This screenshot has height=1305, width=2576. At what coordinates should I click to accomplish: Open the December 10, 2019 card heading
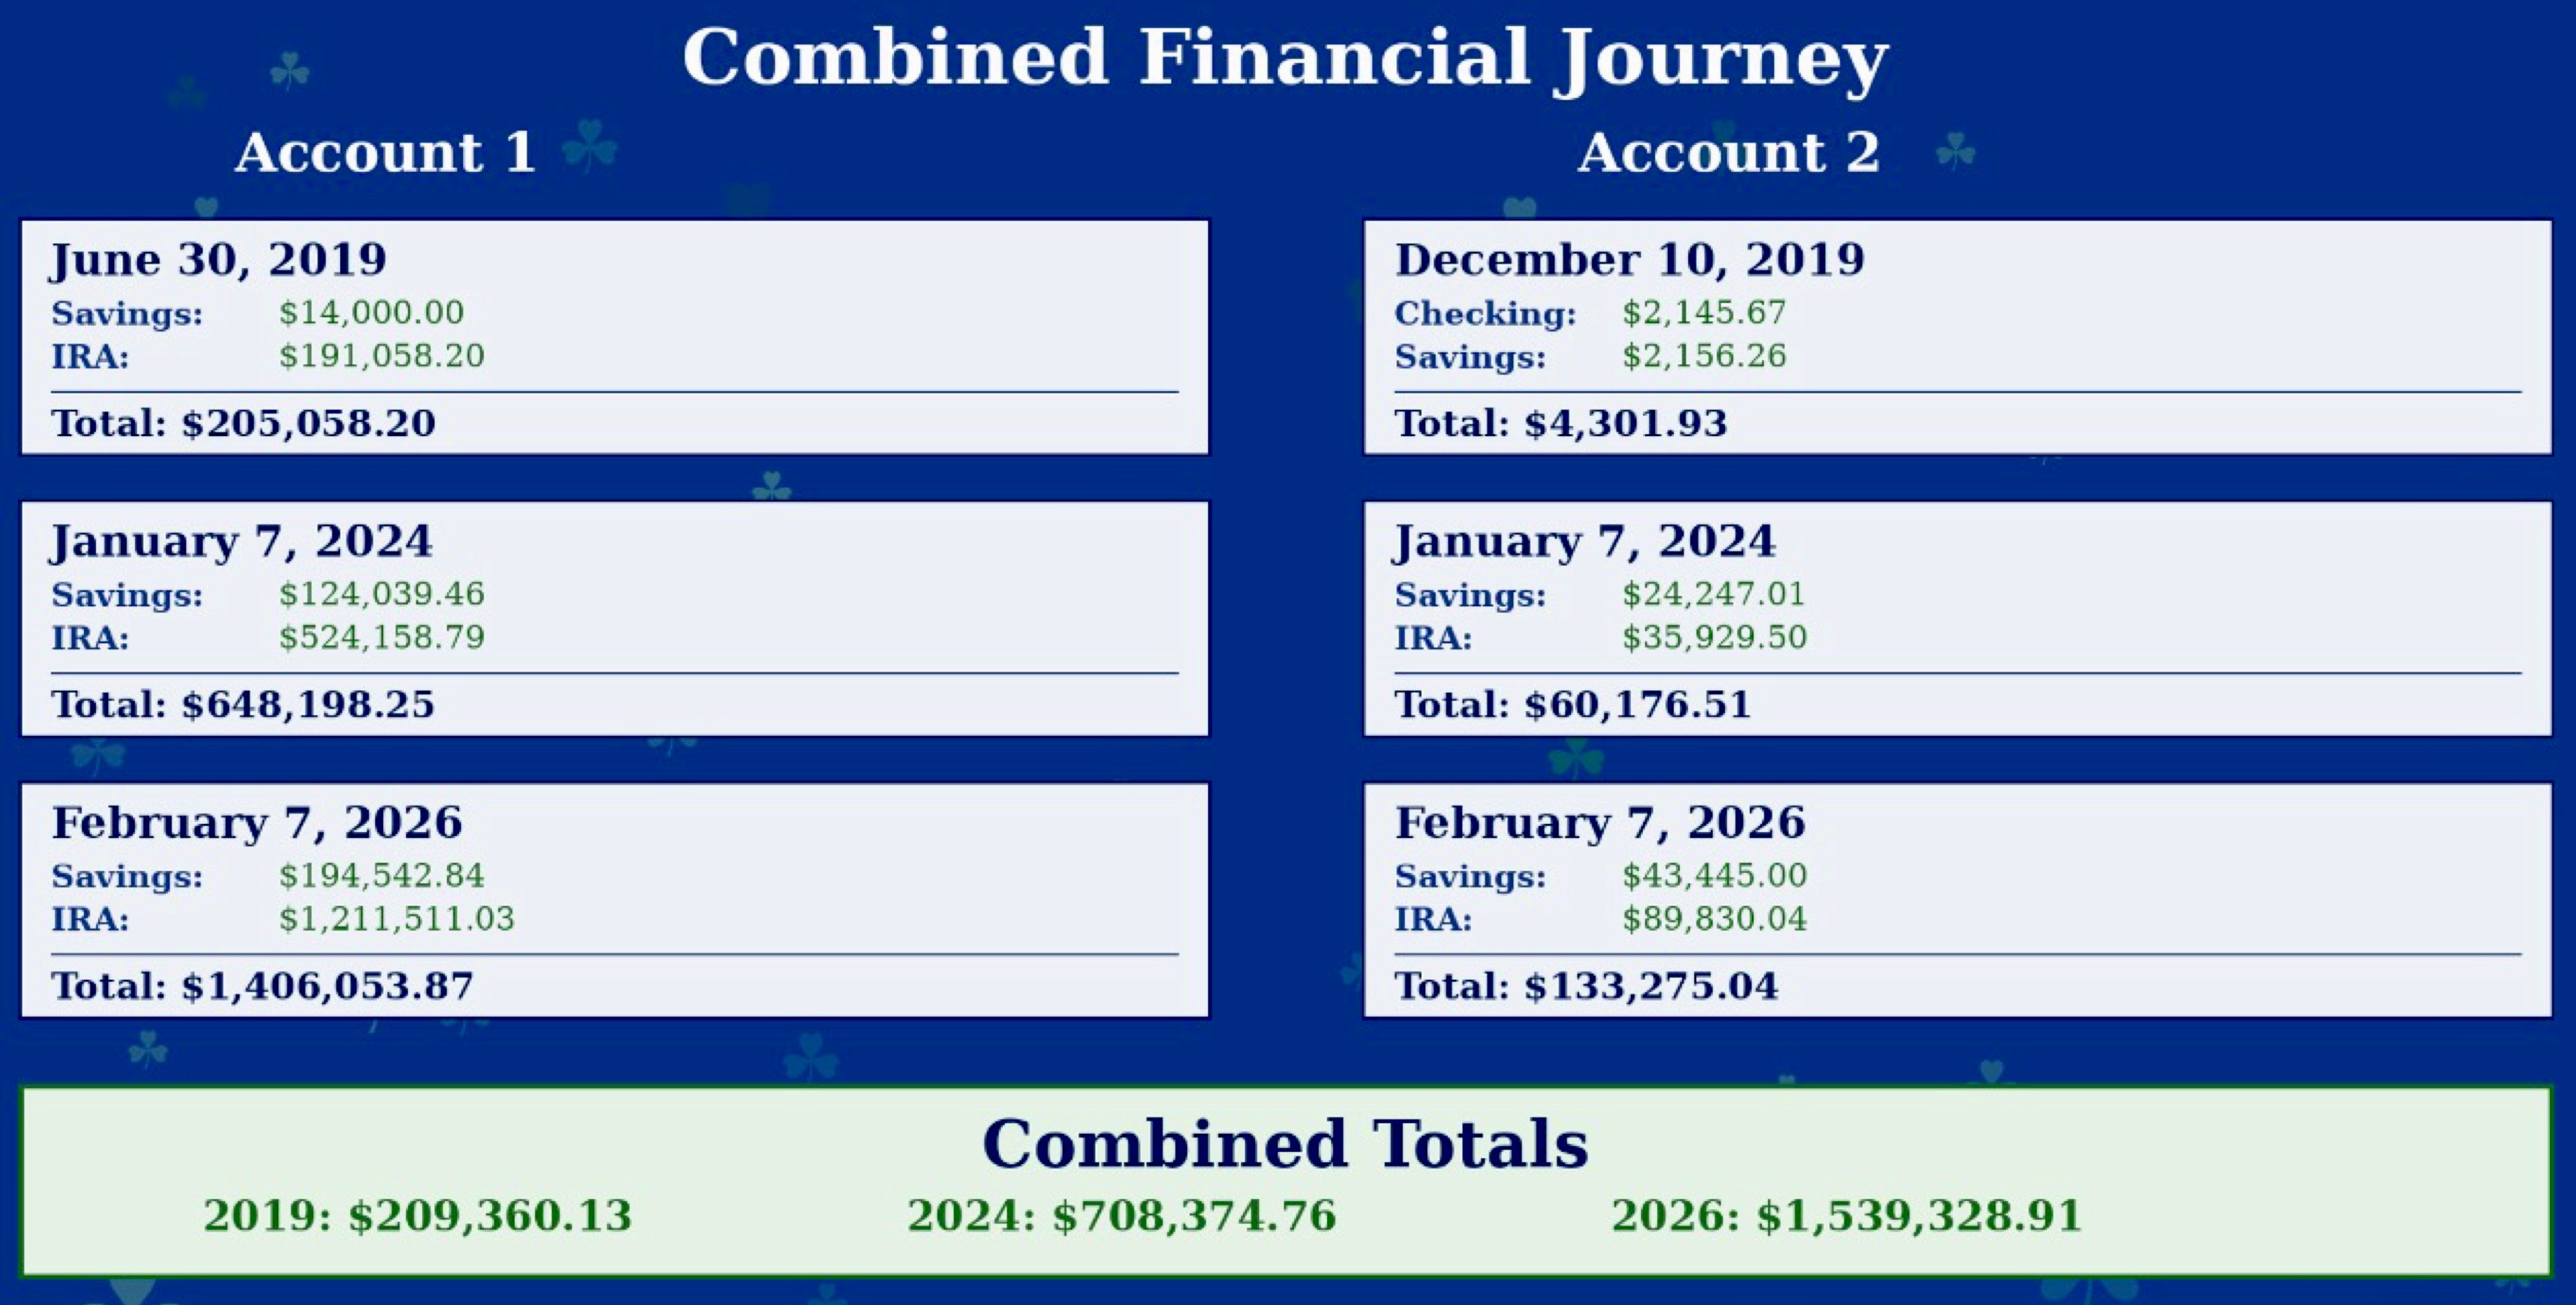1629,259
